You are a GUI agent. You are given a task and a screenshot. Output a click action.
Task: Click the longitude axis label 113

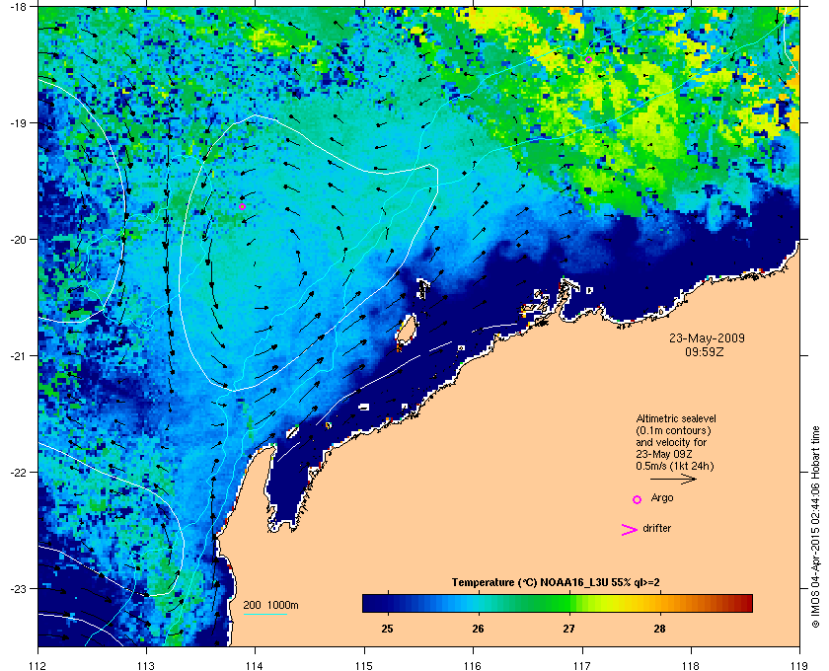click(x=146, y=665)
